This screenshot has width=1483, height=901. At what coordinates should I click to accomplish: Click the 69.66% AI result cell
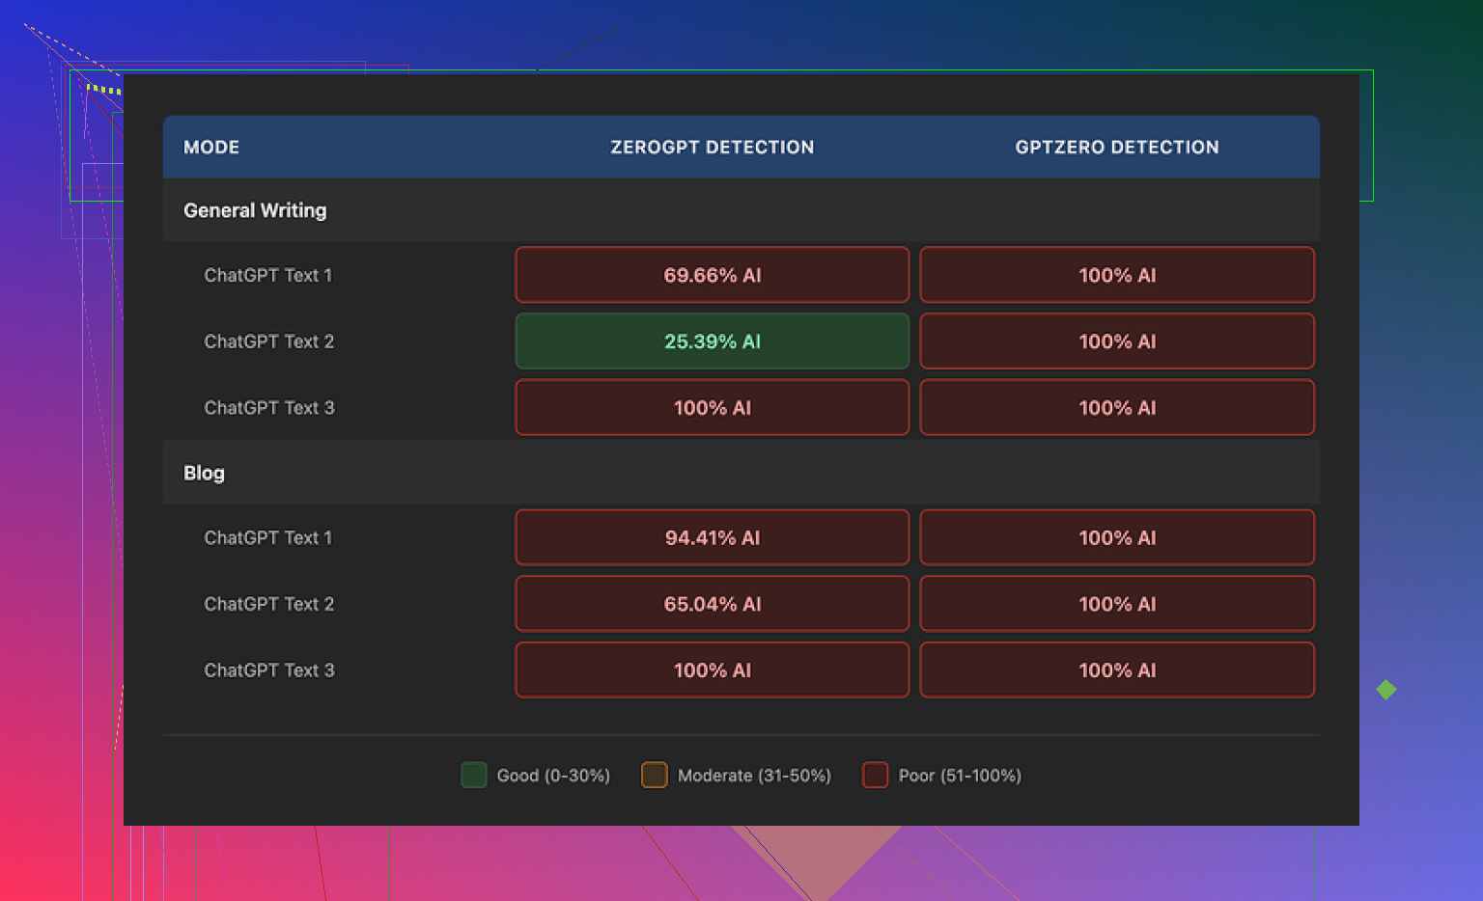tap(712, 275)
